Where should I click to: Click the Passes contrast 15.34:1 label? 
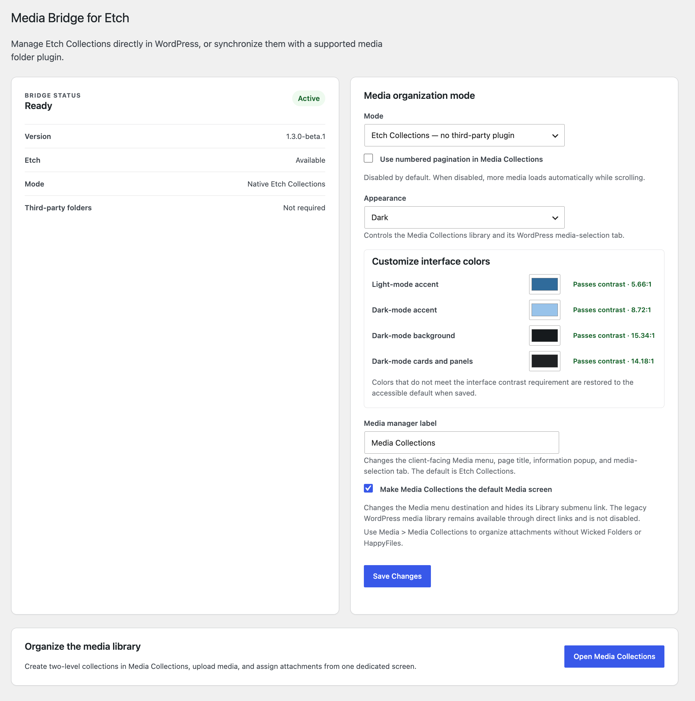pos(614,336)
